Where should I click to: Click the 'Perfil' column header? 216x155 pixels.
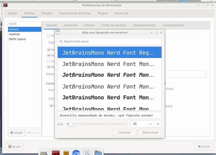point(25,24)
